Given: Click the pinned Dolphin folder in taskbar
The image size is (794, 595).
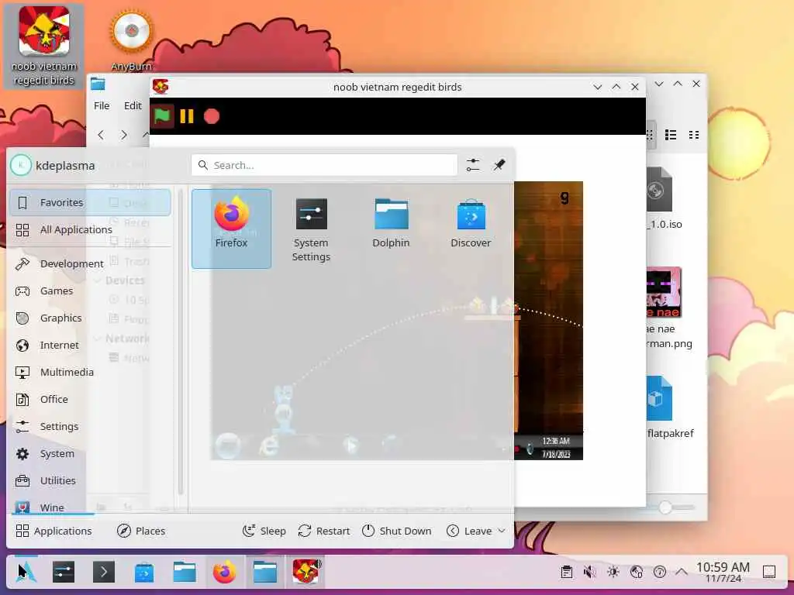Looking at the screenshot, I should [x=185, y=573].
